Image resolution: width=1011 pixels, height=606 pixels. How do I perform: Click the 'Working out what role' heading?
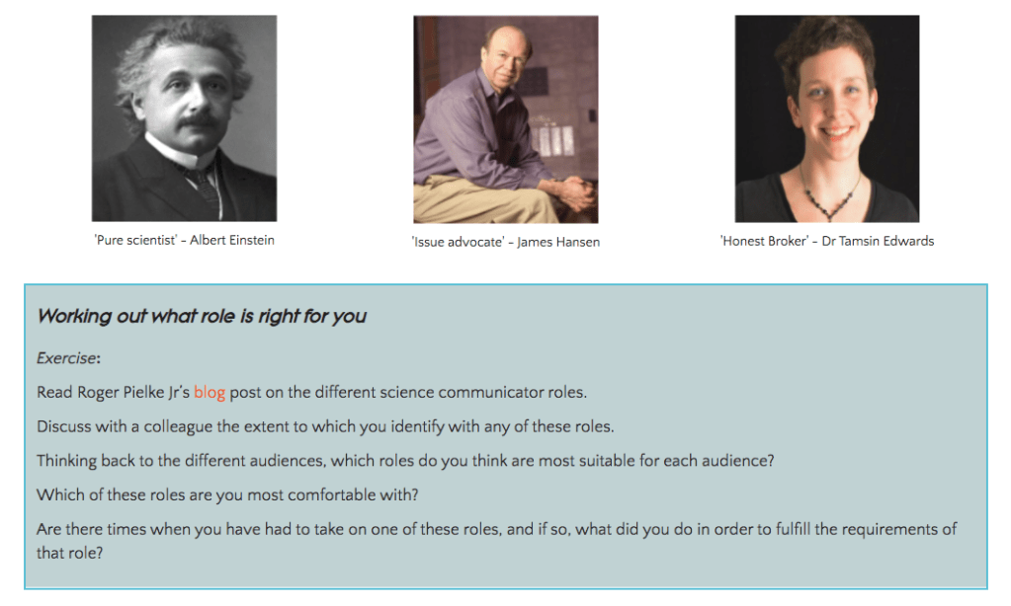(202, 316)
